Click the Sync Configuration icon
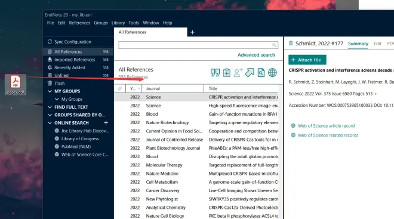Screen dimensions: 394x219 tap(50, 42)
